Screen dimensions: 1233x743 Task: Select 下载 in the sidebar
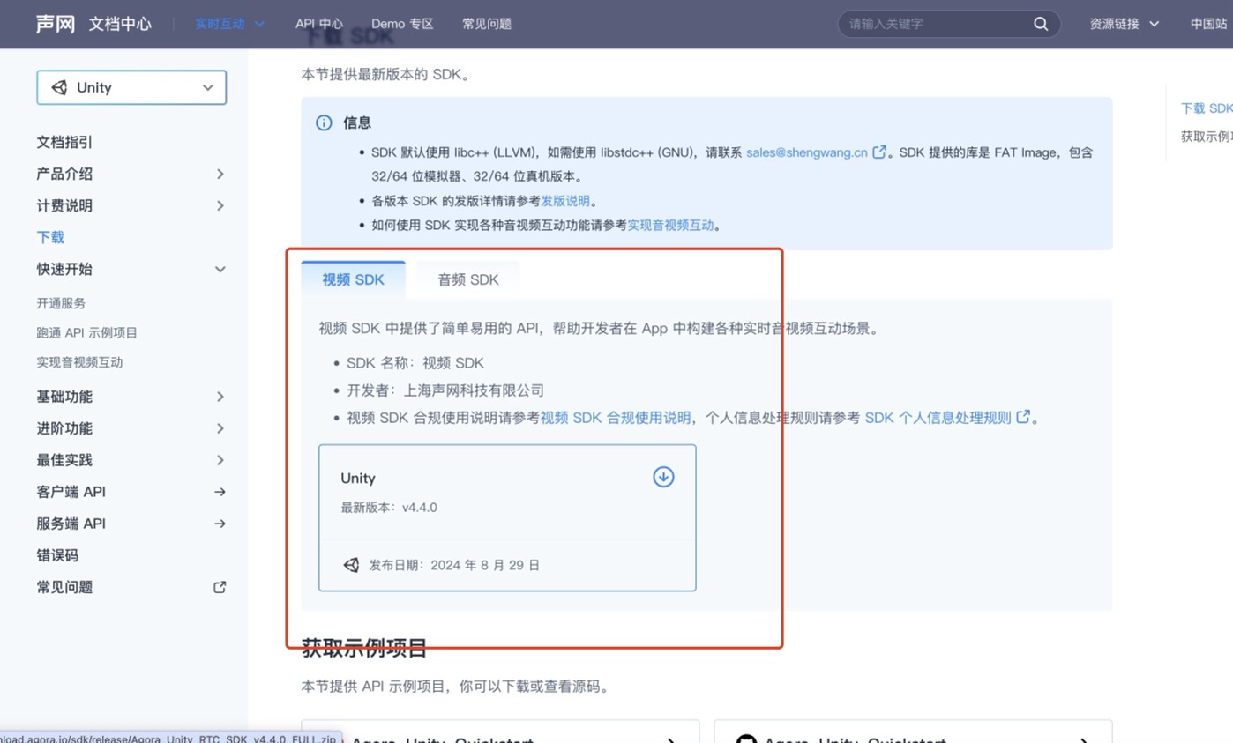click(50, 237)
